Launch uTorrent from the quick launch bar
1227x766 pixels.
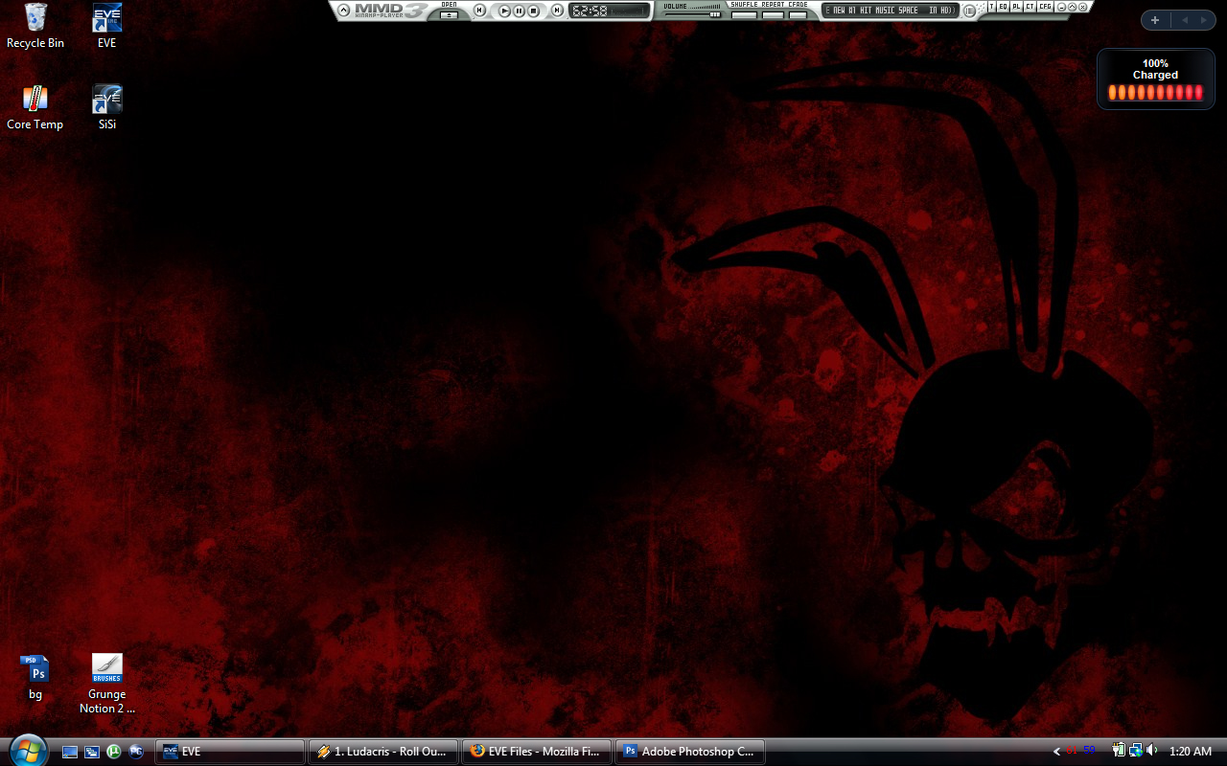coord(114,752)
